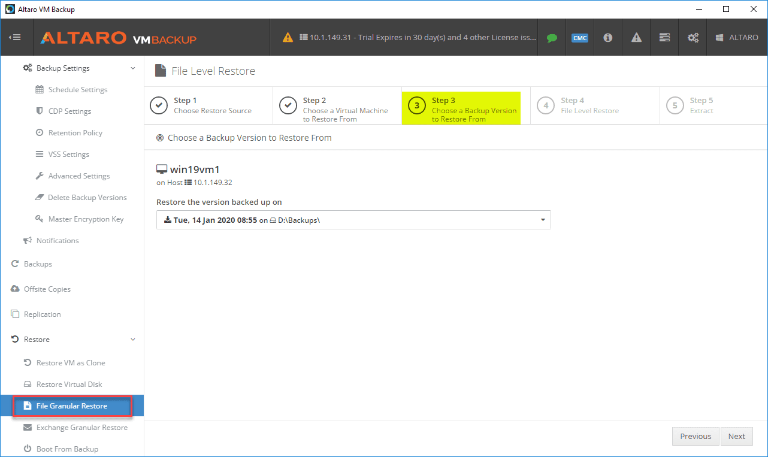Click the alerts warning triangle in the header
768x457 pixels.
coord(636,37)
